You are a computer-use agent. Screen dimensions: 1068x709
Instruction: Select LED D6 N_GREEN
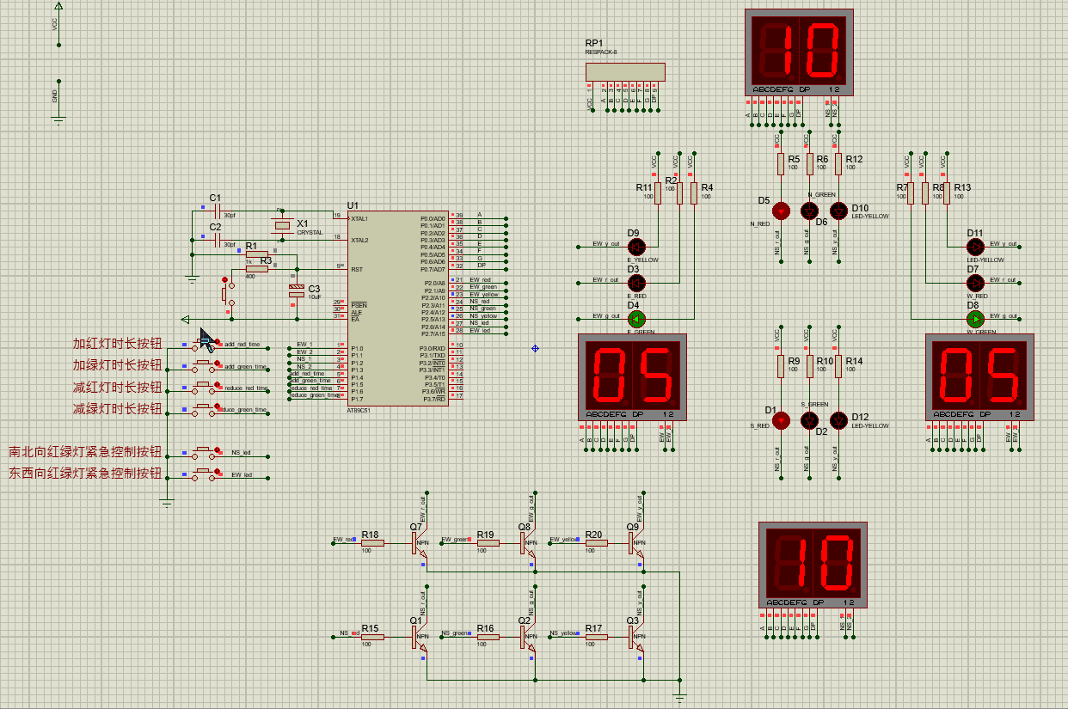[809, 211]
